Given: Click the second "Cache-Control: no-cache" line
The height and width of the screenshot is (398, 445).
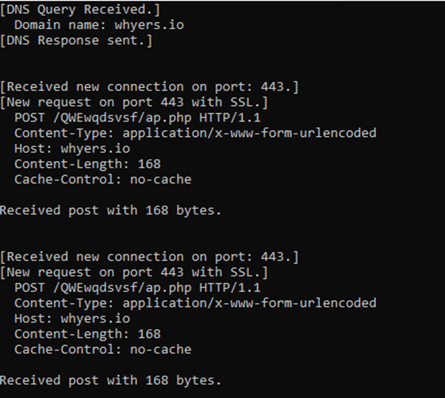Looking at the screenshot, I should [102, 349].
